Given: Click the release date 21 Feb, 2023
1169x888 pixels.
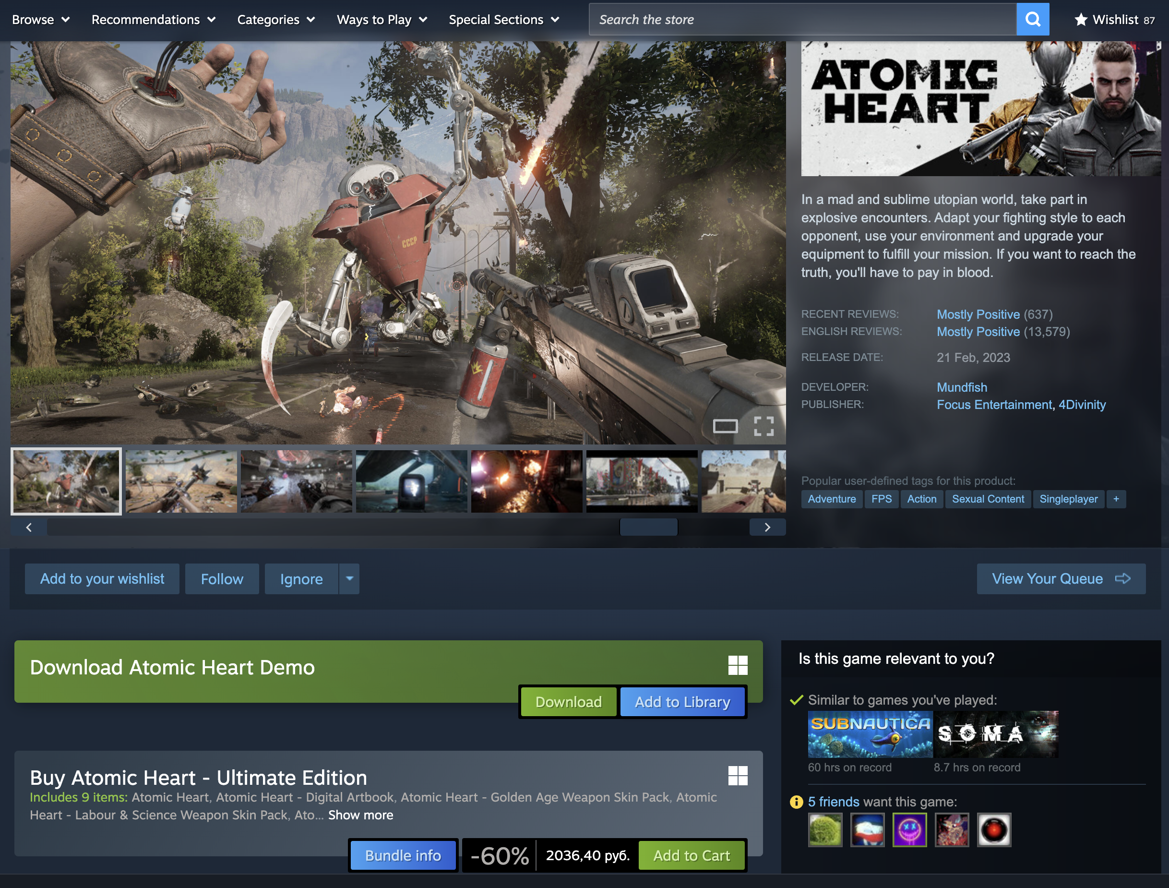Looking at the screenshot, I should point(974,358).
